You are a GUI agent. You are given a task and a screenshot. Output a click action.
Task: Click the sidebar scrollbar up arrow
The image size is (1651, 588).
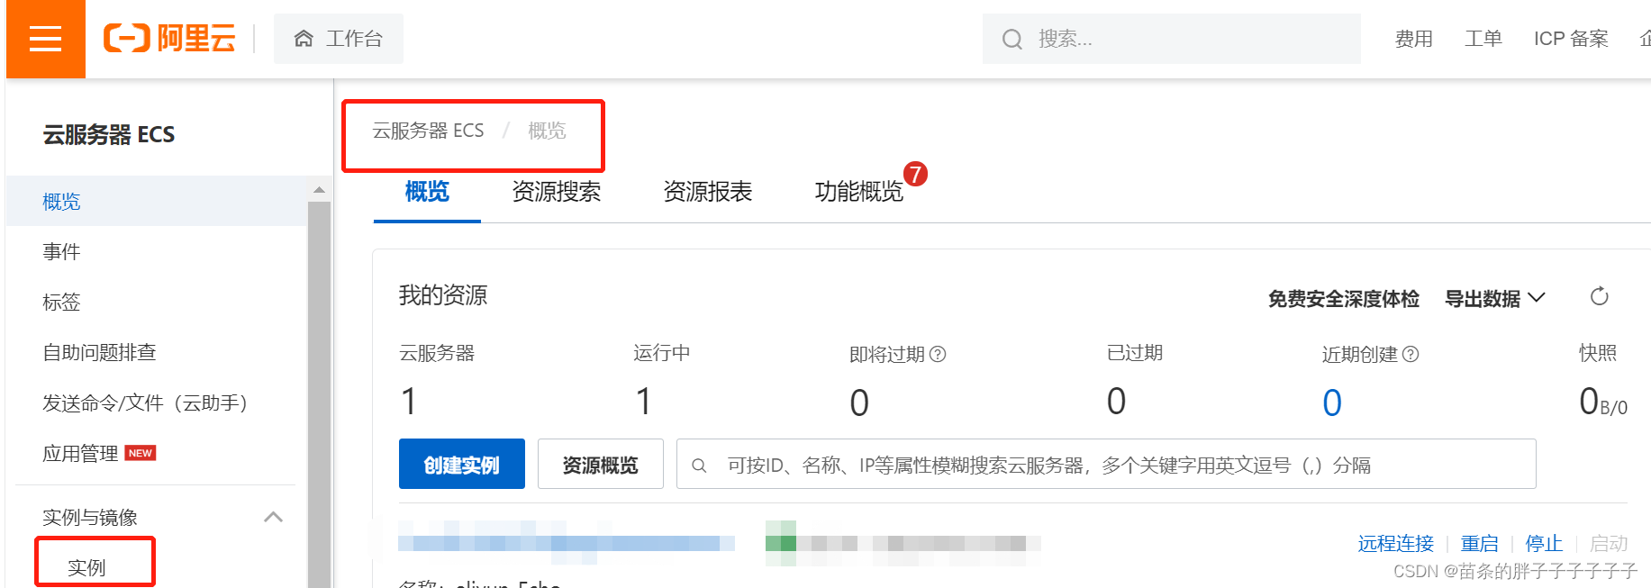(x=319, y=190)
